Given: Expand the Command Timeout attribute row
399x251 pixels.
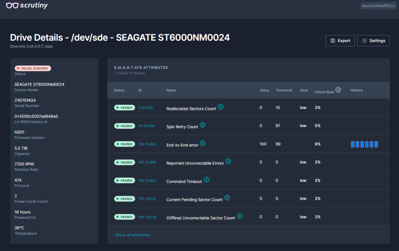Looking at the screenshot, I should (249, 180).
